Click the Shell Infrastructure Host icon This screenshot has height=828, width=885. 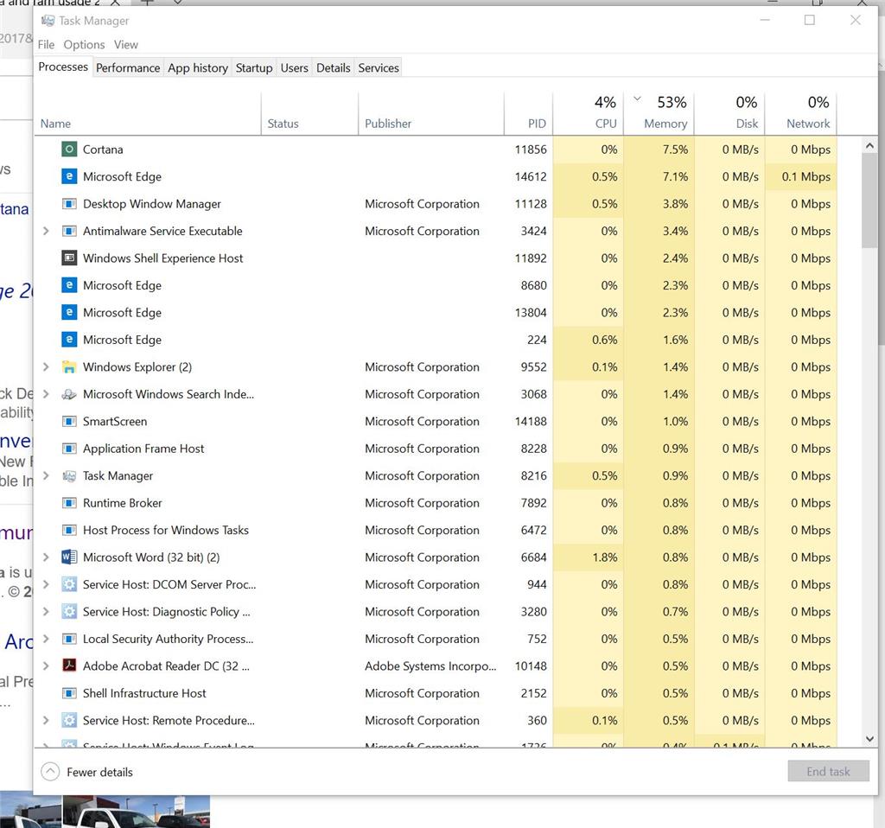coord(69,693)
